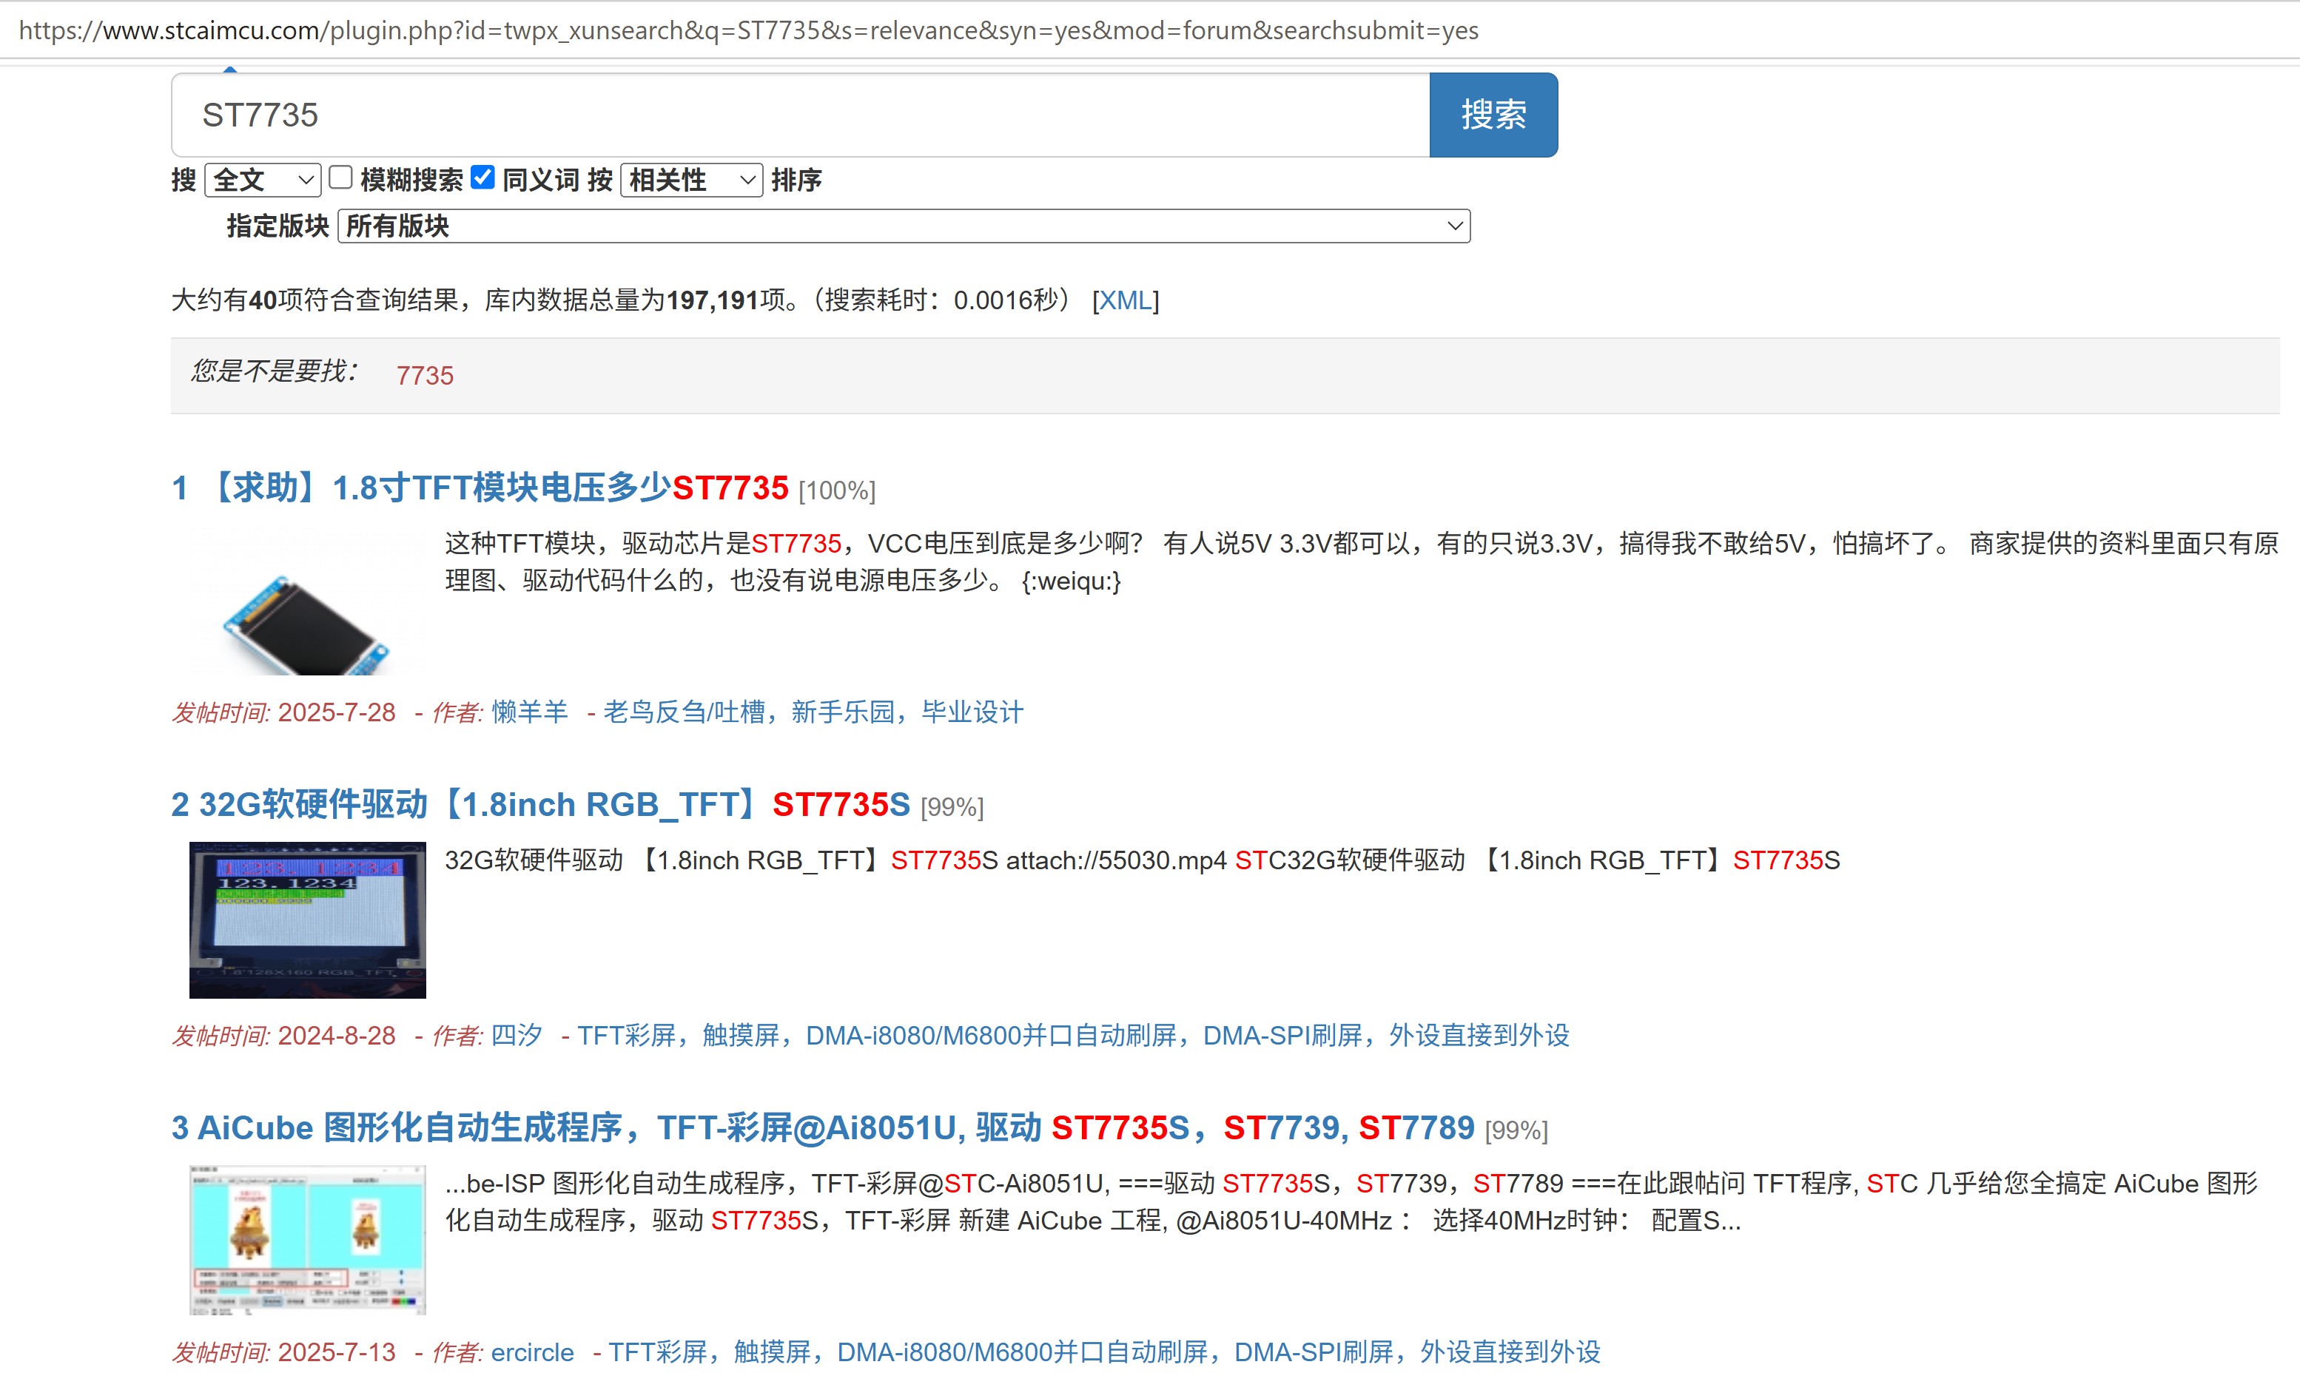Click the browser address bar URL
Image resolution: width=2300 pixels, height=1393 pixels.
[x=749, y=30]
